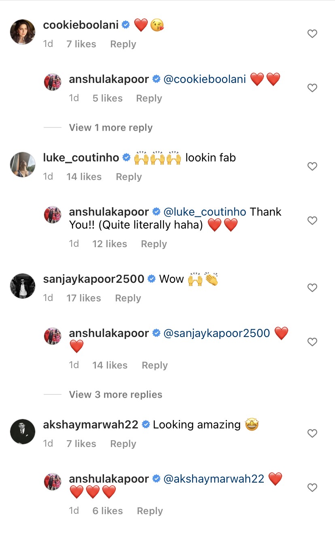Expand 'View 1 more reply' under cookieboolani's thread
This screenshot has height=534, width=335.
pyautogui.click(x=110, y=127)
